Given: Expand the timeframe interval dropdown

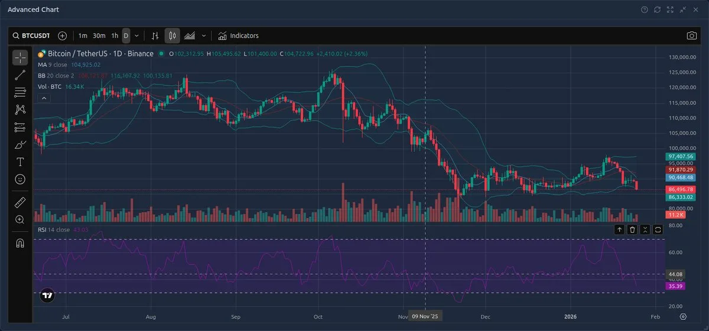Looking at the screenshot, I should (136, 35).
